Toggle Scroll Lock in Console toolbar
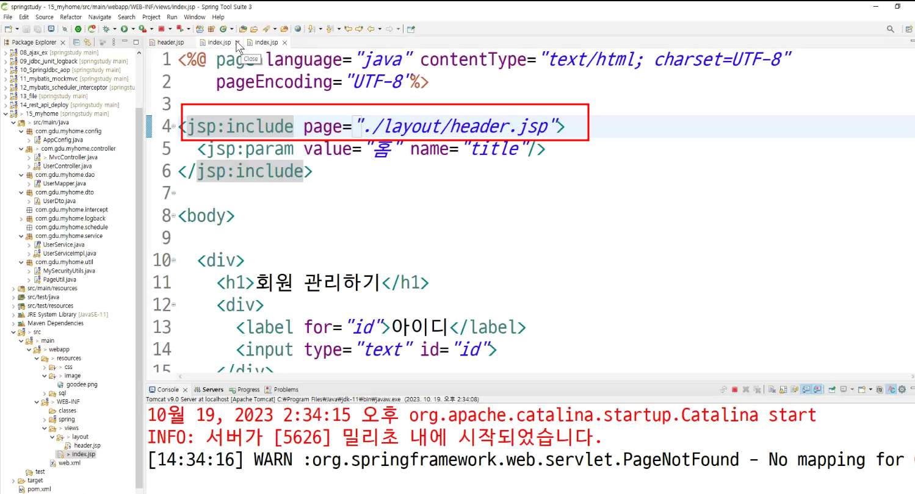The width and height of the screenshot is (915, 494). 783,389
